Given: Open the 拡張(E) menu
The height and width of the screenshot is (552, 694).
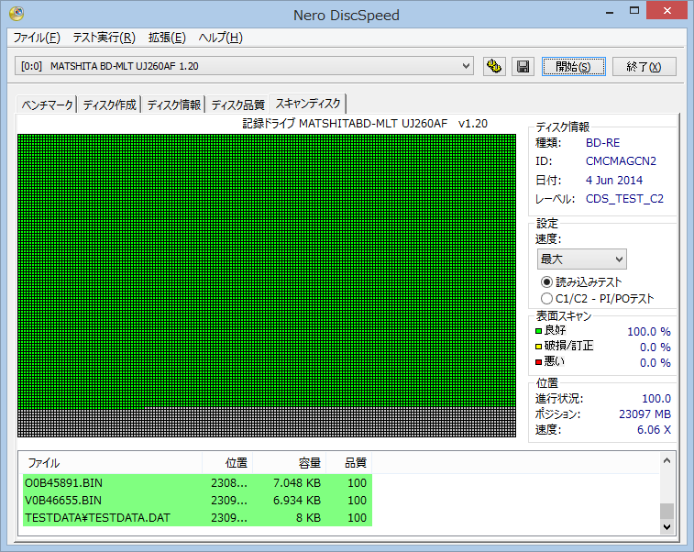Looking at the screenshot, I should tap(167, 38).
